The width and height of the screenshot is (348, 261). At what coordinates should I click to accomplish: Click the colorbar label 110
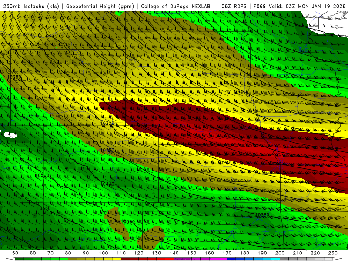121,253
